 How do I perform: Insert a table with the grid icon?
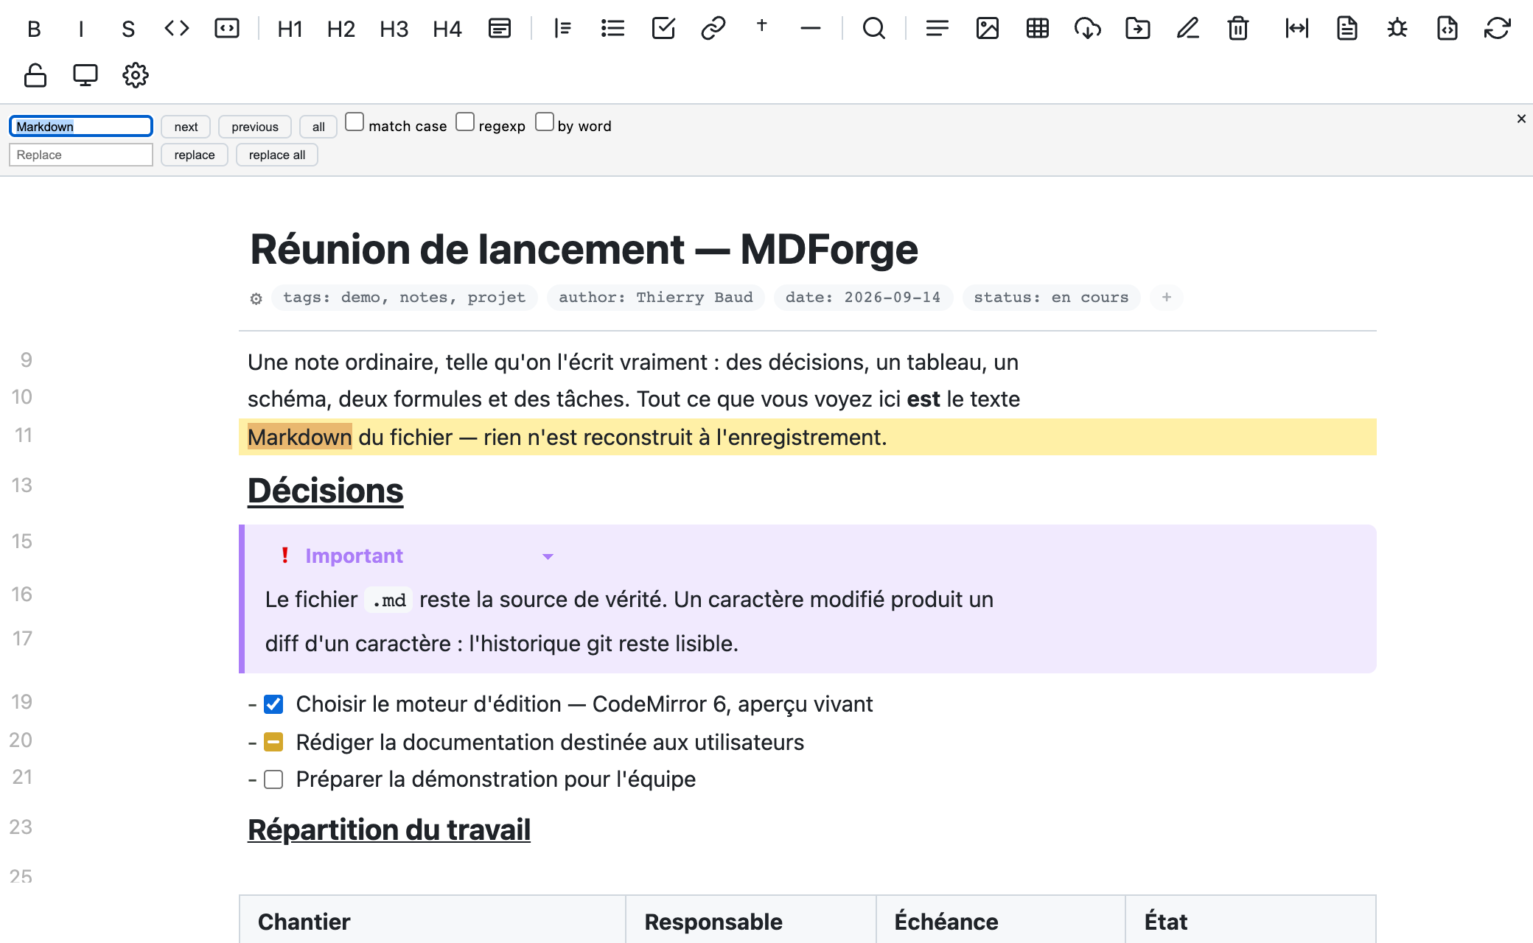(x=1038, y=29)
